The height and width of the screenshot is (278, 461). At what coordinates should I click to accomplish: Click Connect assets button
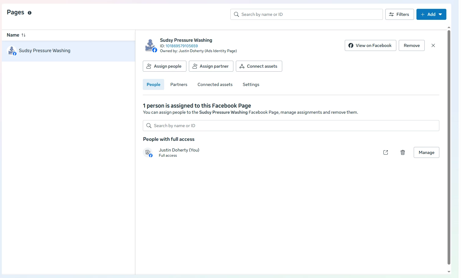tap(259, 66)
